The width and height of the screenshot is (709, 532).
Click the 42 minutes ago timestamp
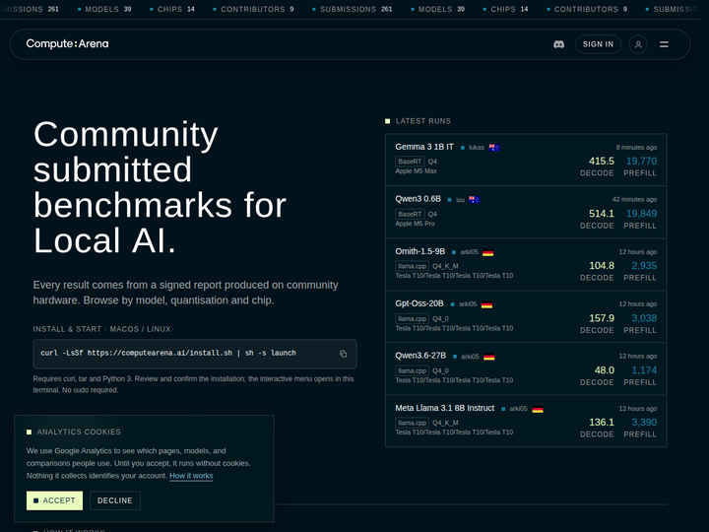click(x=634, y=199)
